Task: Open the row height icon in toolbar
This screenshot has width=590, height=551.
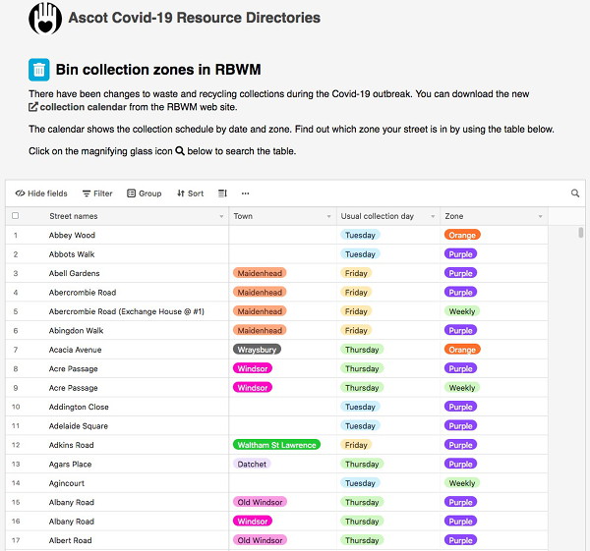Action: [x=222, y=193]
